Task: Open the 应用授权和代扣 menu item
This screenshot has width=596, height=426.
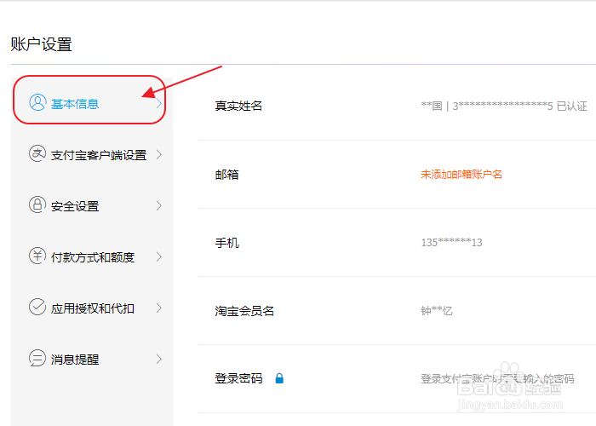Action: (x=92, y=308)
